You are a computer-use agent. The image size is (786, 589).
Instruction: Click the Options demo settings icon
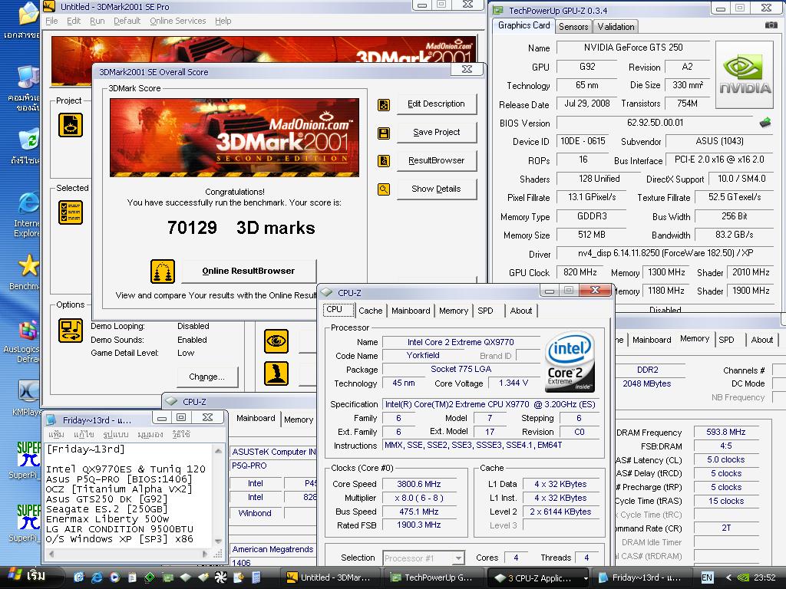71,331
